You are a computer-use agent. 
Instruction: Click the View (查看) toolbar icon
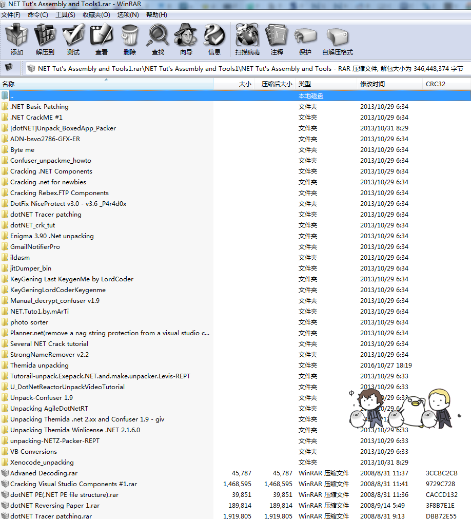click(x=102, y=39)
